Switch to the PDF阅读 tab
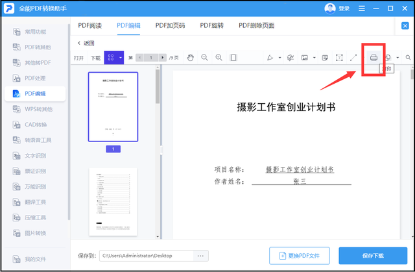Screen dimensions: 415x272 coord(90,25)
